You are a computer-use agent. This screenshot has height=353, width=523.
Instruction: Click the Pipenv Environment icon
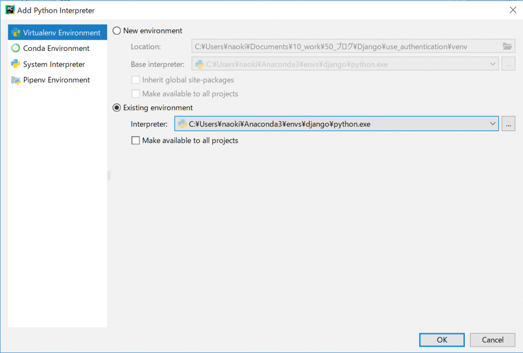[15, 80]
